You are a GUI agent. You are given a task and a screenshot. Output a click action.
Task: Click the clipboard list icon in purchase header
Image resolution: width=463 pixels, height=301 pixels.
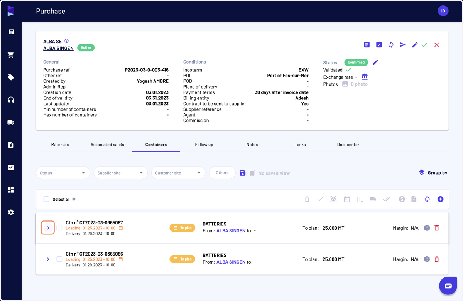click(367, 45)
